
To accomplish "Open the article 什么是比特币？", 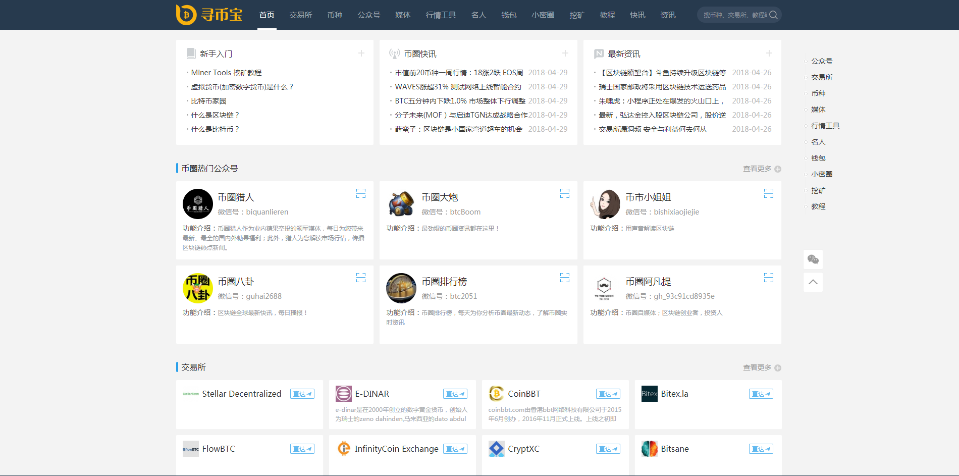I will coord(214,129).
